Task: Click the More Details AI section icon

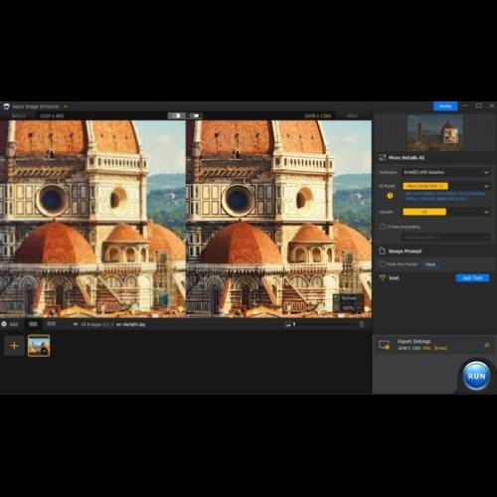Action: (x=382, y=158)
